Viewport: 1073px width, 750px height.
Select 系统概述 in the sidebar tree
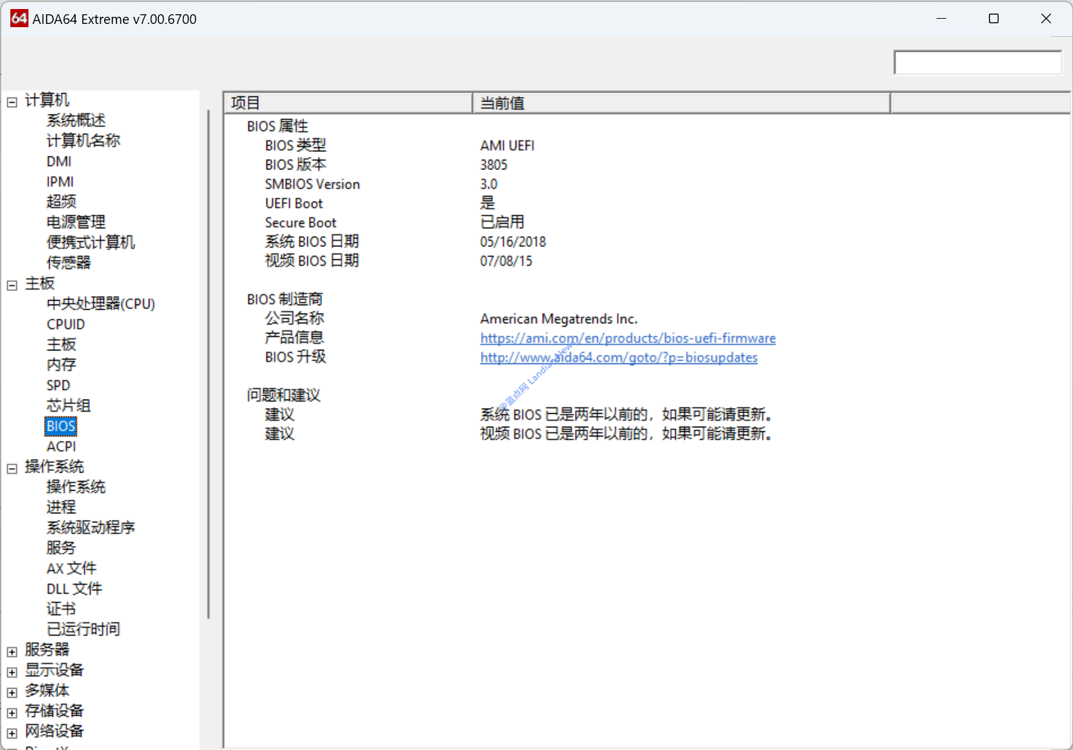(76, 120)
